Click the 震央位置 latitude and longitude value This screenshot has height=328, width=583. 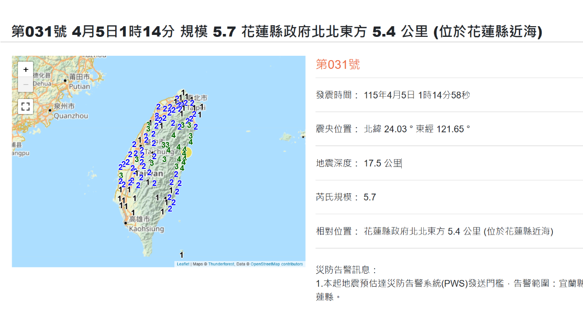tap(417, 129)
